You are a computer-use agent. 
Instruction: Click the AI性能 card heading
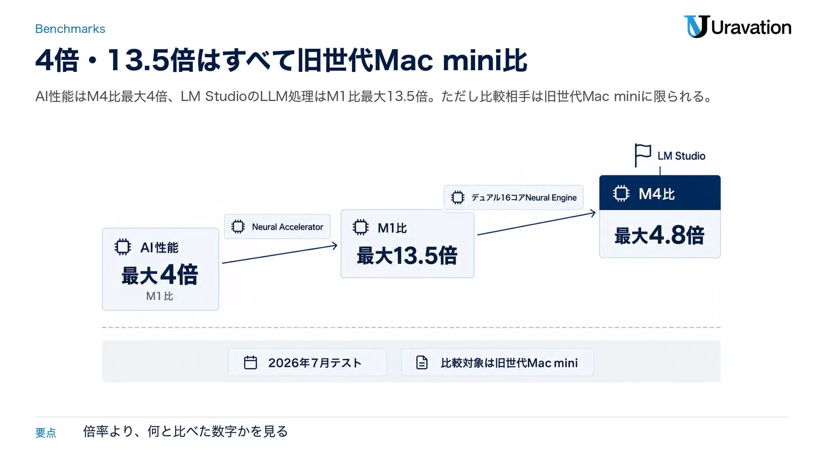tap(159, 247)
